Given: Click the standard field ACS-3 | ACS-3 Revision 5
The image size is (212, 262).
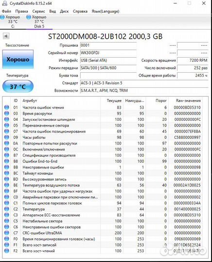Looking at the screenshot, I should (144, 83).
